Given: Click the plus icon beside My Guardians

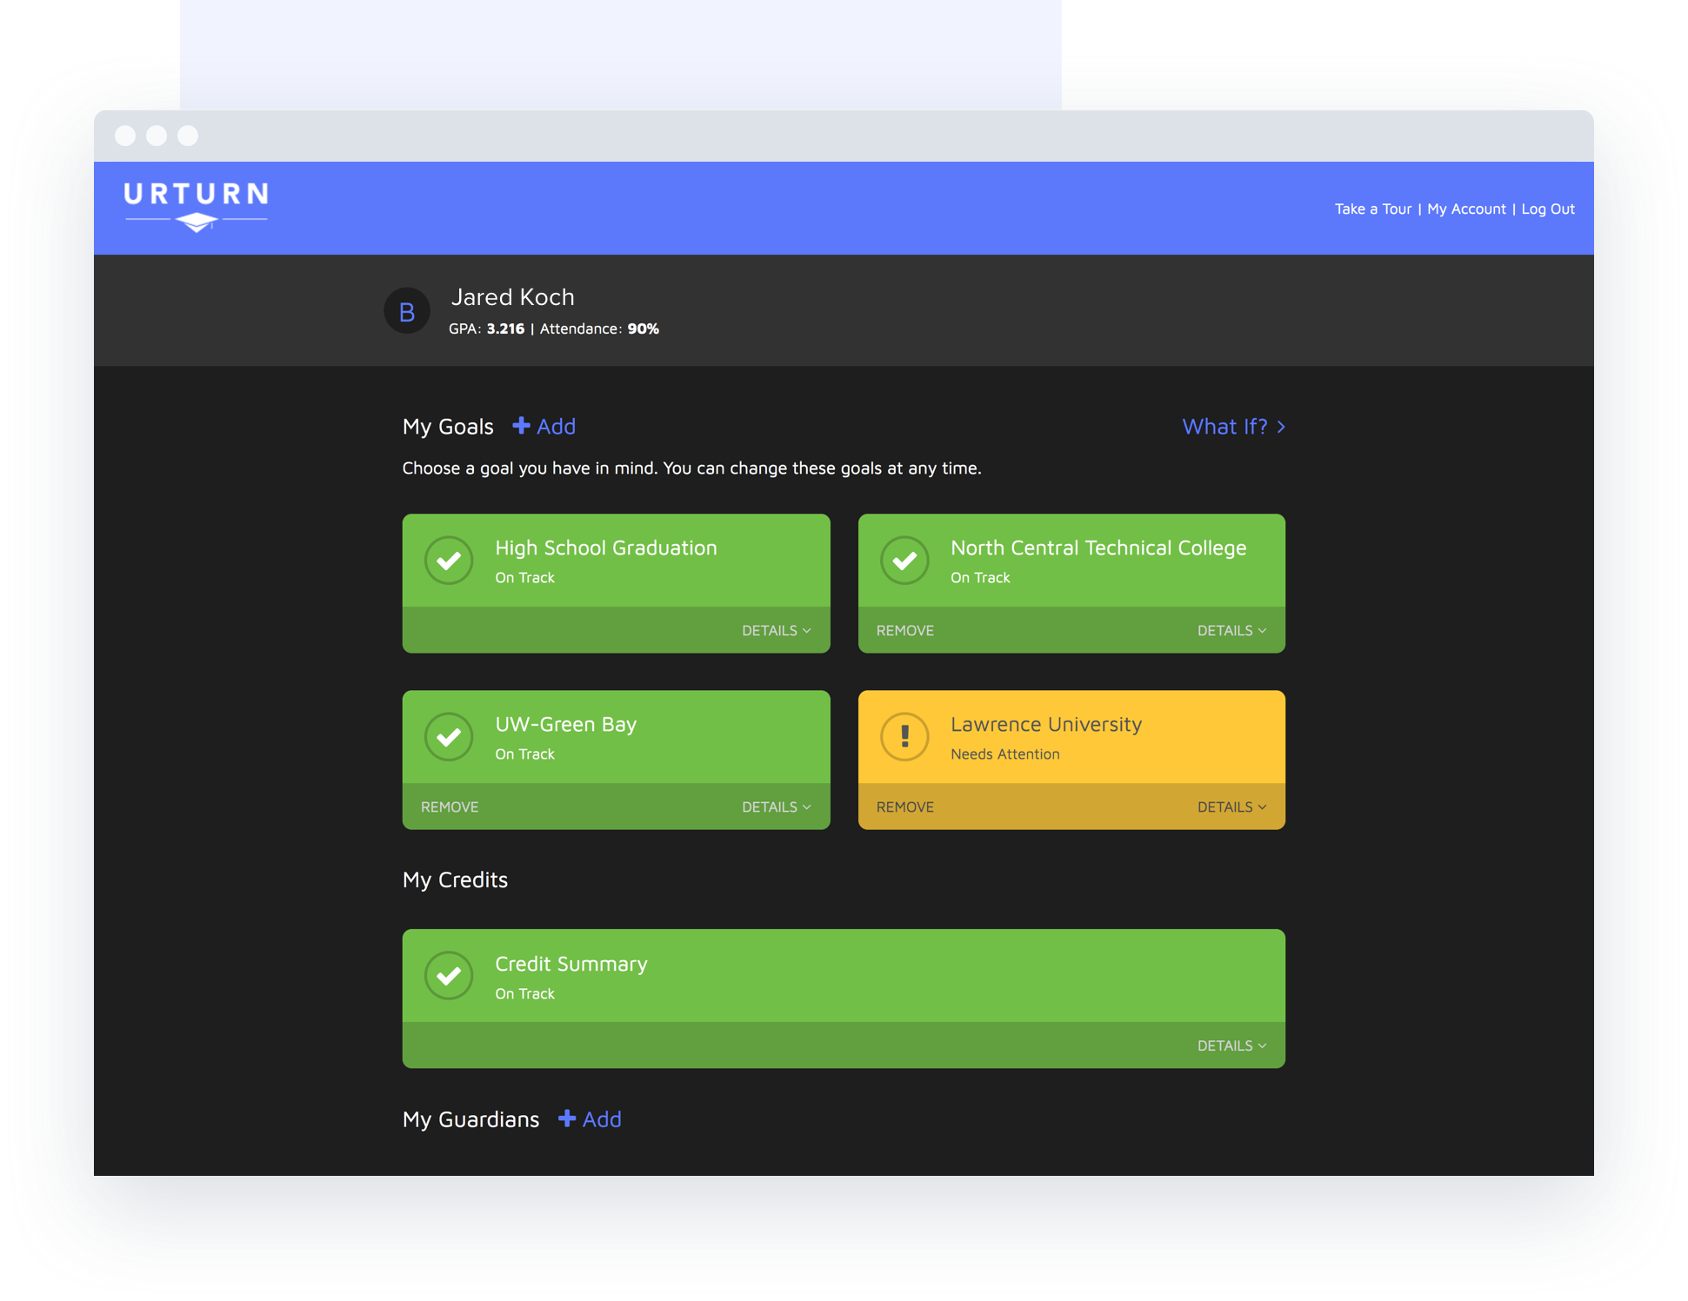Looking at the screenshot, I should (567, 1118).
